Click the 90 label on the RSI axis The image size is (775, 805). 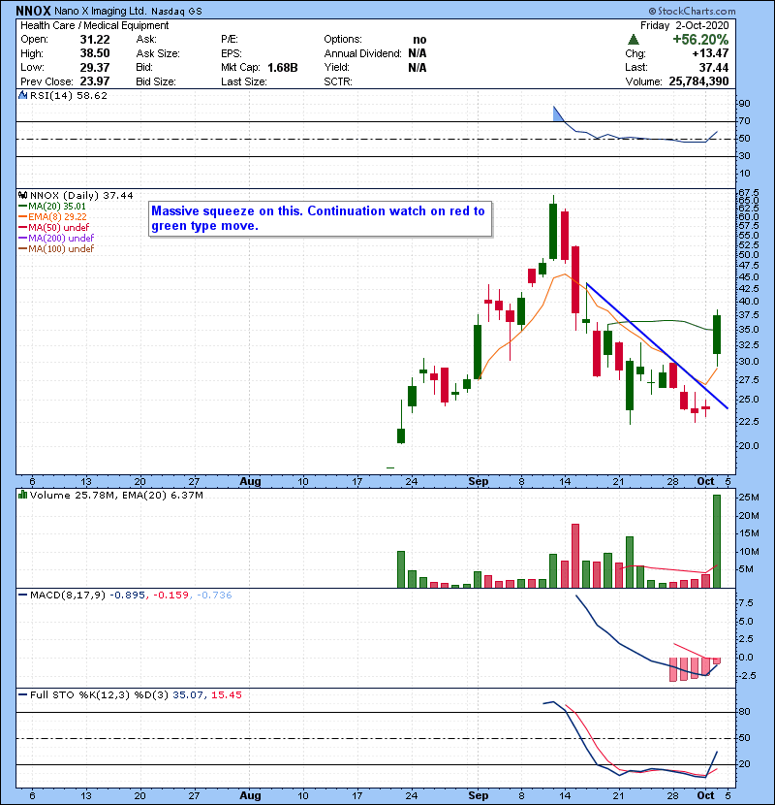[744, 104]
